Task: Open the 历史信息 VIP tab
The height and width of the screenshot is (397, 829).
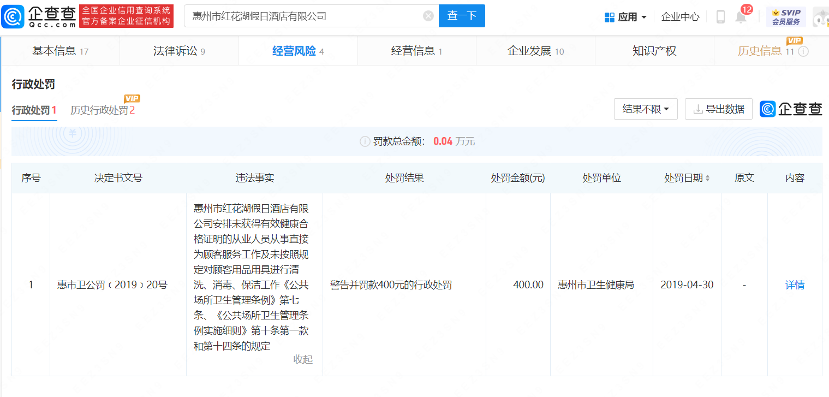Action: pyautogui.click(x=771, y=51)
